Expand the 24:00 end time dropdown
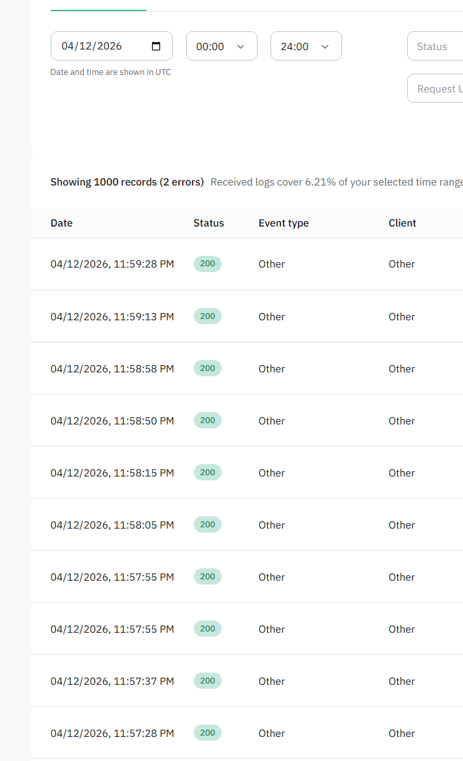Viewport: 463px width, 761px height. pyautogui.click(x=306, y=46)
